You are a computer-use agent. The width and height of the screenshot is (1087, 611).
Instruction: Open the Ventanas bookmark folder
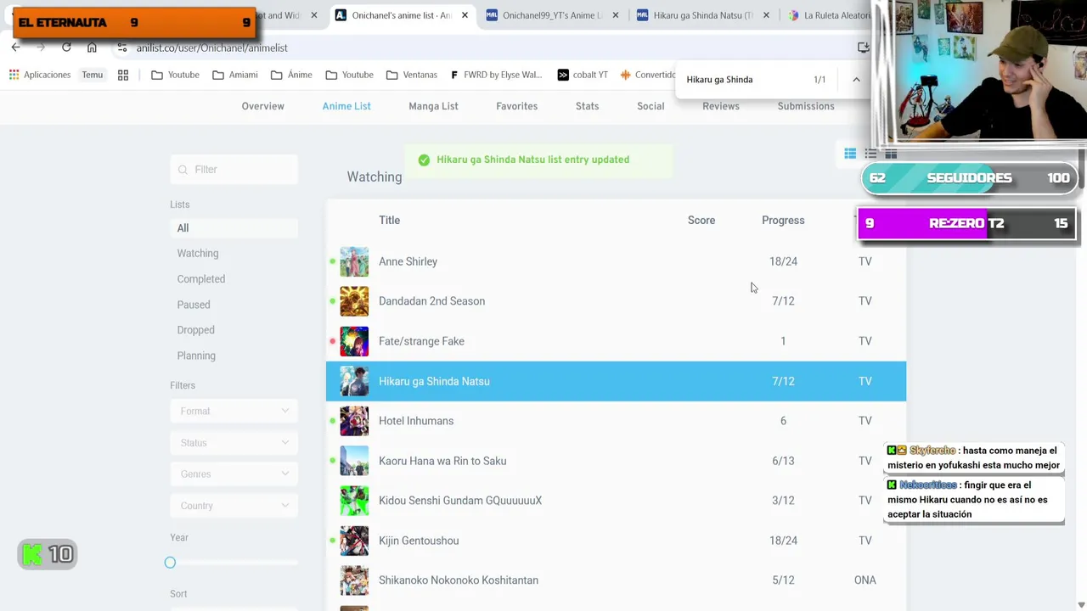(x=412, y=75)
